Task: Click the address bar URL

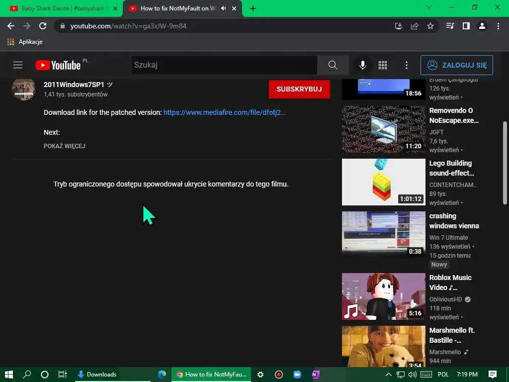Action: pyautogui.click(x=129, y=26)
